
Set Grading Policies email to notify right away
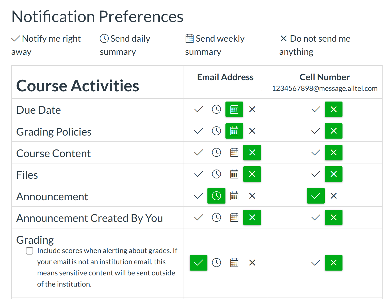pyautogui.click(x=199, y=131)
